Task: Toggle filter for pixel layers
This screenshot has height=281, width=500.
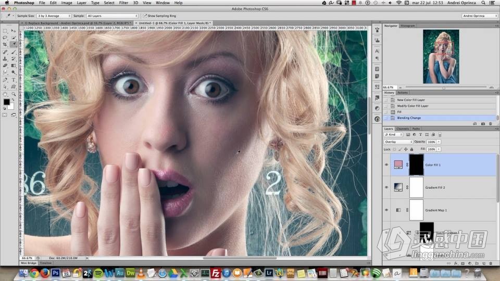Action: (x=408, y=135)
